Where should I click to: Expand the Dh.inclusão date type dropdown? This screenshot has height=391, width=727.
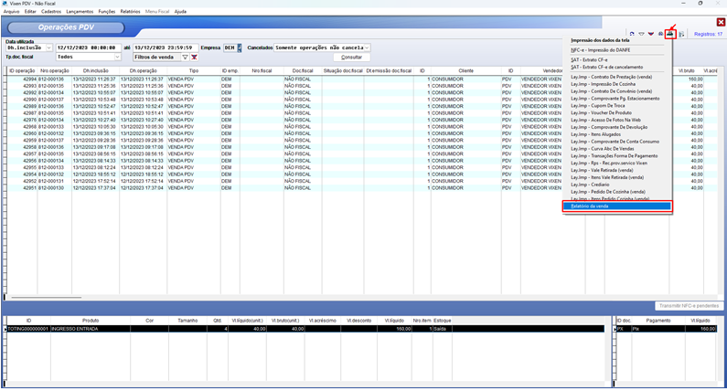click(x=49, y=48)
